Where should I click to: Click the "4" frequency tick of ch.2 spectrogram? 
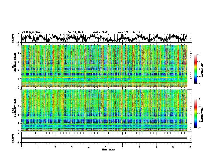coord(19,115)
